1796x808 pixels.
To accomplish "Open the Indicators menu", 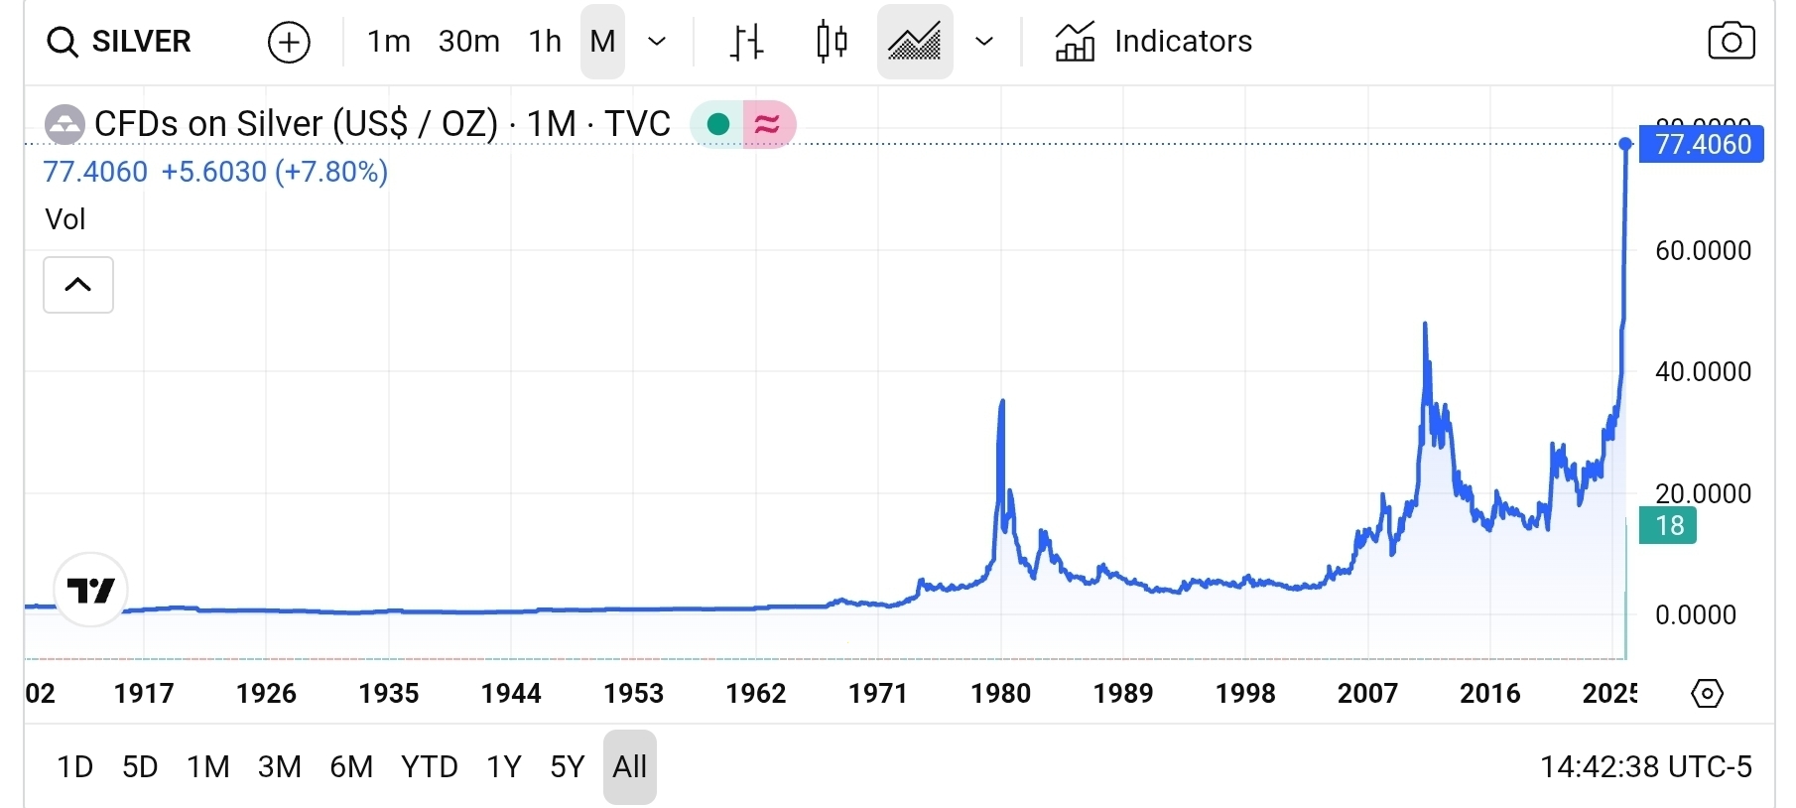I will pos(1153,42).
